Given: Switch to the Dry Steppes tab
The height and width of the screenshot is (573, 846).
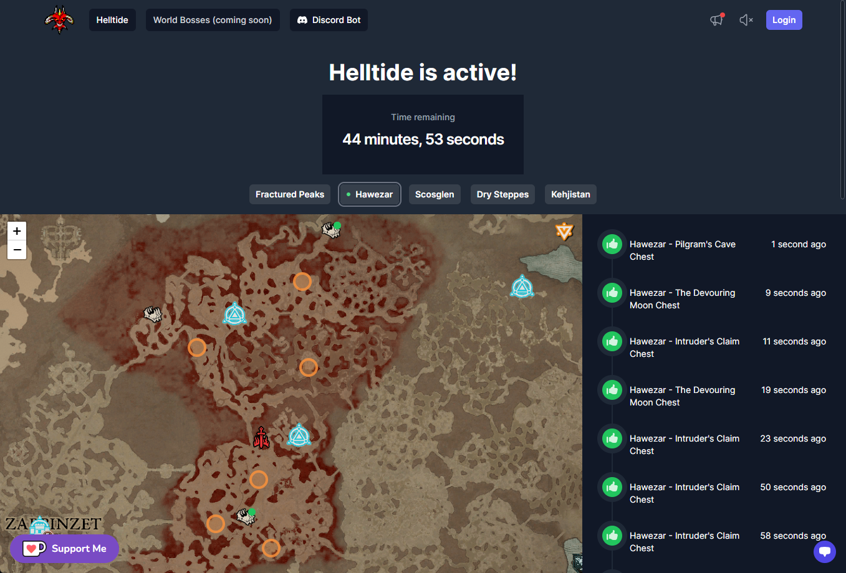Looking at the screenshot, I should coord(502,194).
